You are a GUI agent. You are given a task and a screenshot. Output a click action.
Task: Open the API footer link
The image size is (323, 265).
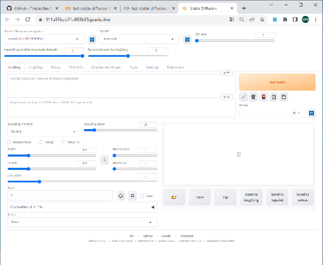coord(132,236)
